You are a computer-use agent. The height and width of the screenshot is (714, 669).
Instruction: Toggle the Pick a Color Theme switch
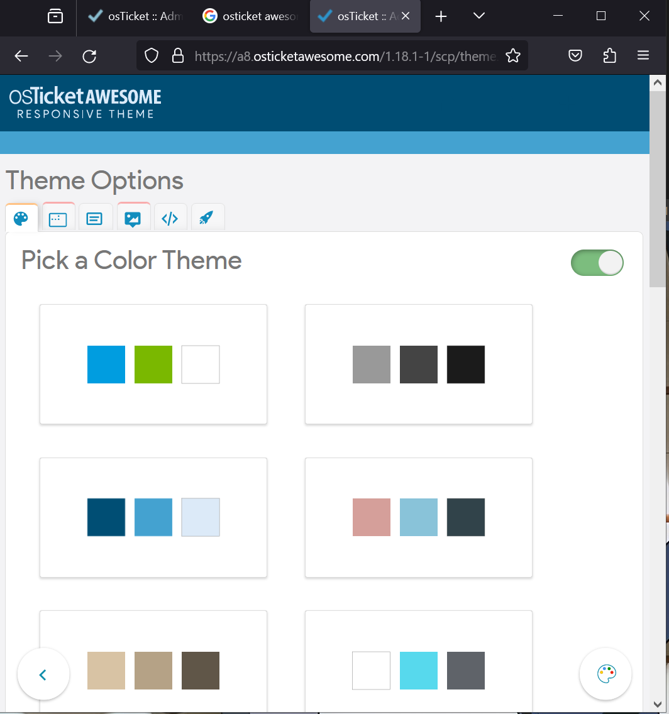(x=597, y=263)
